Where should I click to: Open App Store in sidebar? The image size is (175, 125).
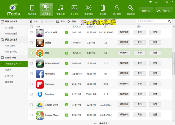coord(14,46)
